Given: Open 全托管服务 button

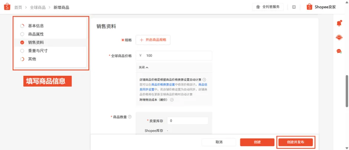Looking at the screenshot, I should click(268, 7).
